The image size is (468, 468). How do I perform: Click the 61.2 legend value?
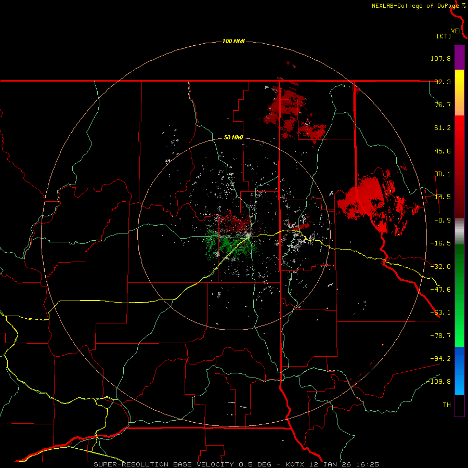[x=443, y=128]
